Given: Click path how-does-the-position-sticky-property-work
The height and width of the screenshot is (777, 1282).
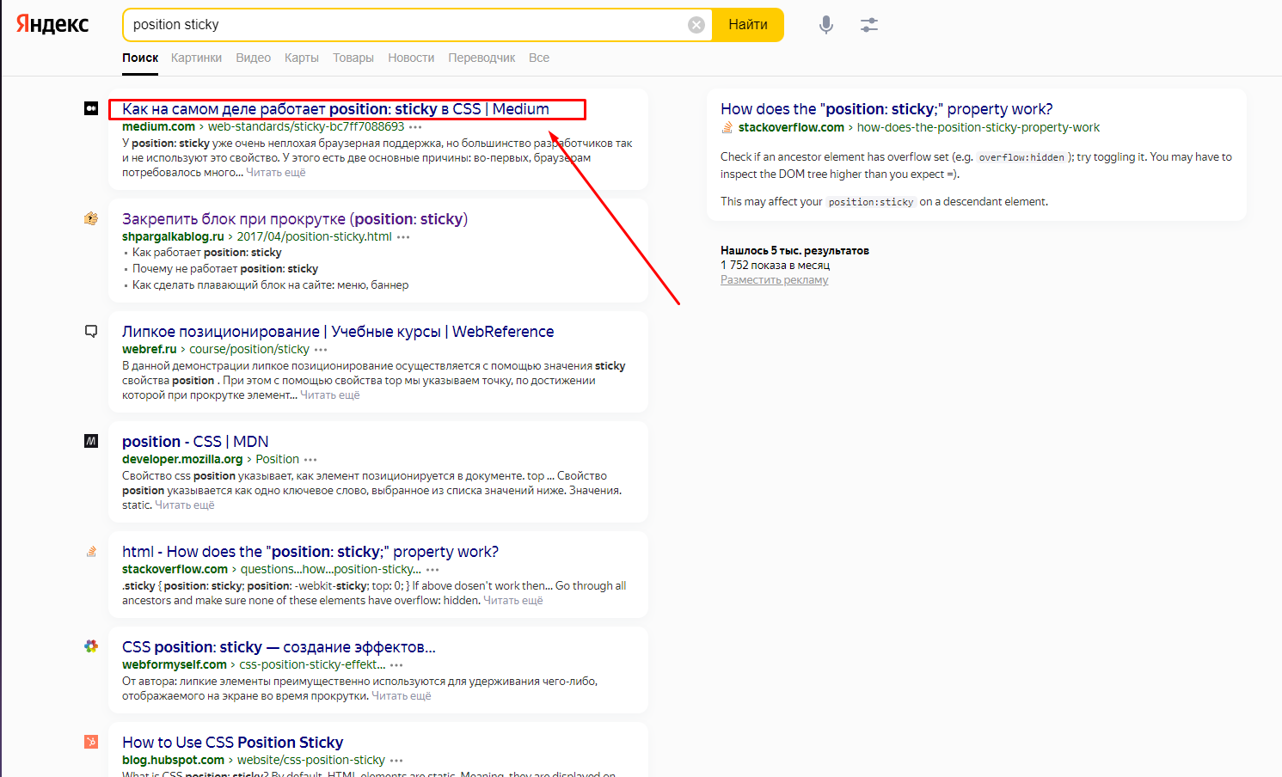Looking at the screenshot, I should (978, 128).
